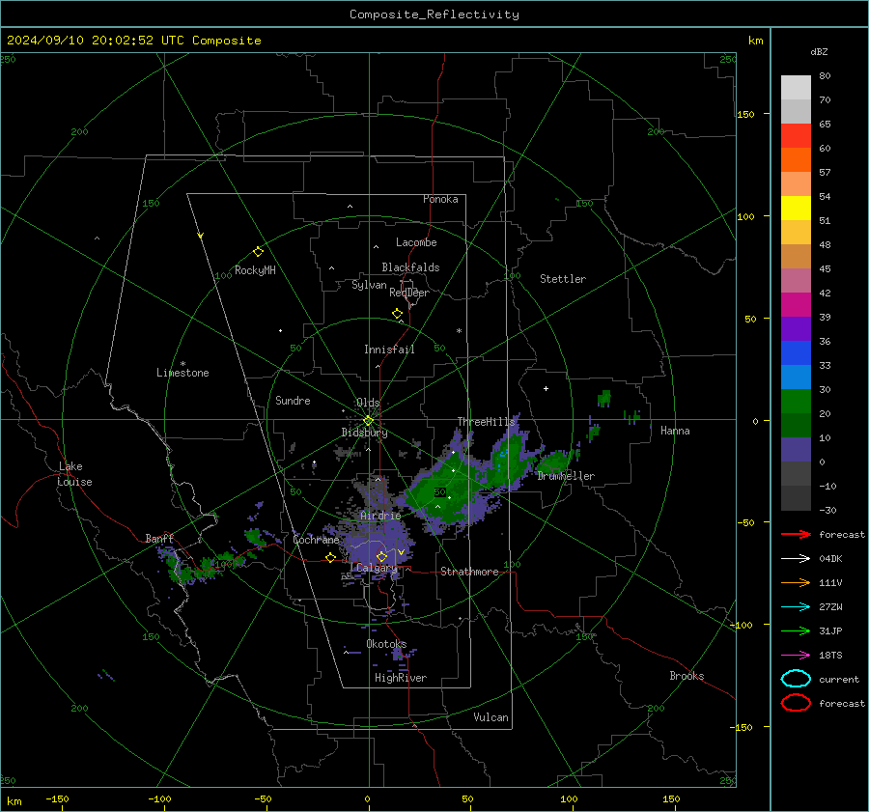Click the Didsbury town label
This screenshot has height=812, width=869.
(x=364, y=433)
